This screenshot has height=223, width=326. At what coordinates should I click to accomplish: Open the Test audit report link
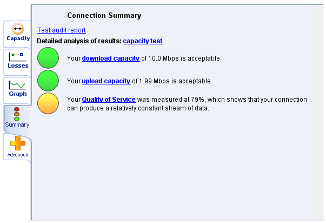pos(61,30)
